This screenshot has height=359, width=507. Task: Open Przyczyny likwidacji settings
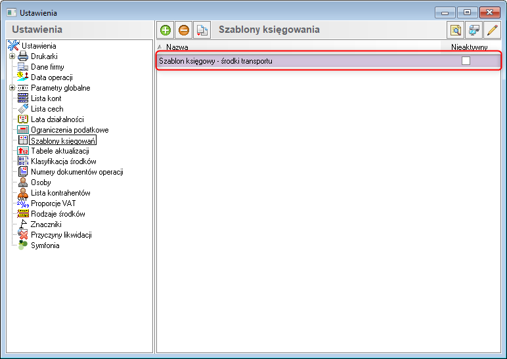(62, 235)
